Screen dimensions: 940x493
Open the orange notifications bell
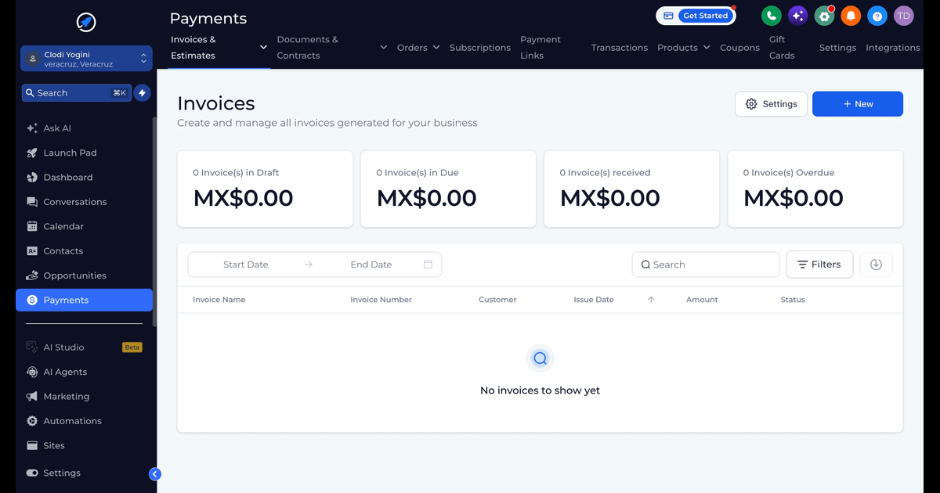point(851,16)
